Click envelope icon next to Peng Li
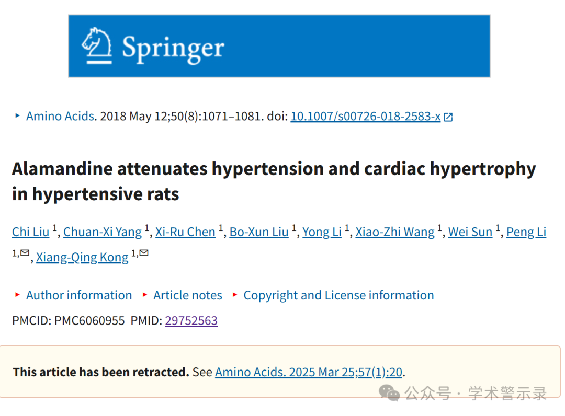The height and width of the screenshot is (416, 565). pos(25,253)
